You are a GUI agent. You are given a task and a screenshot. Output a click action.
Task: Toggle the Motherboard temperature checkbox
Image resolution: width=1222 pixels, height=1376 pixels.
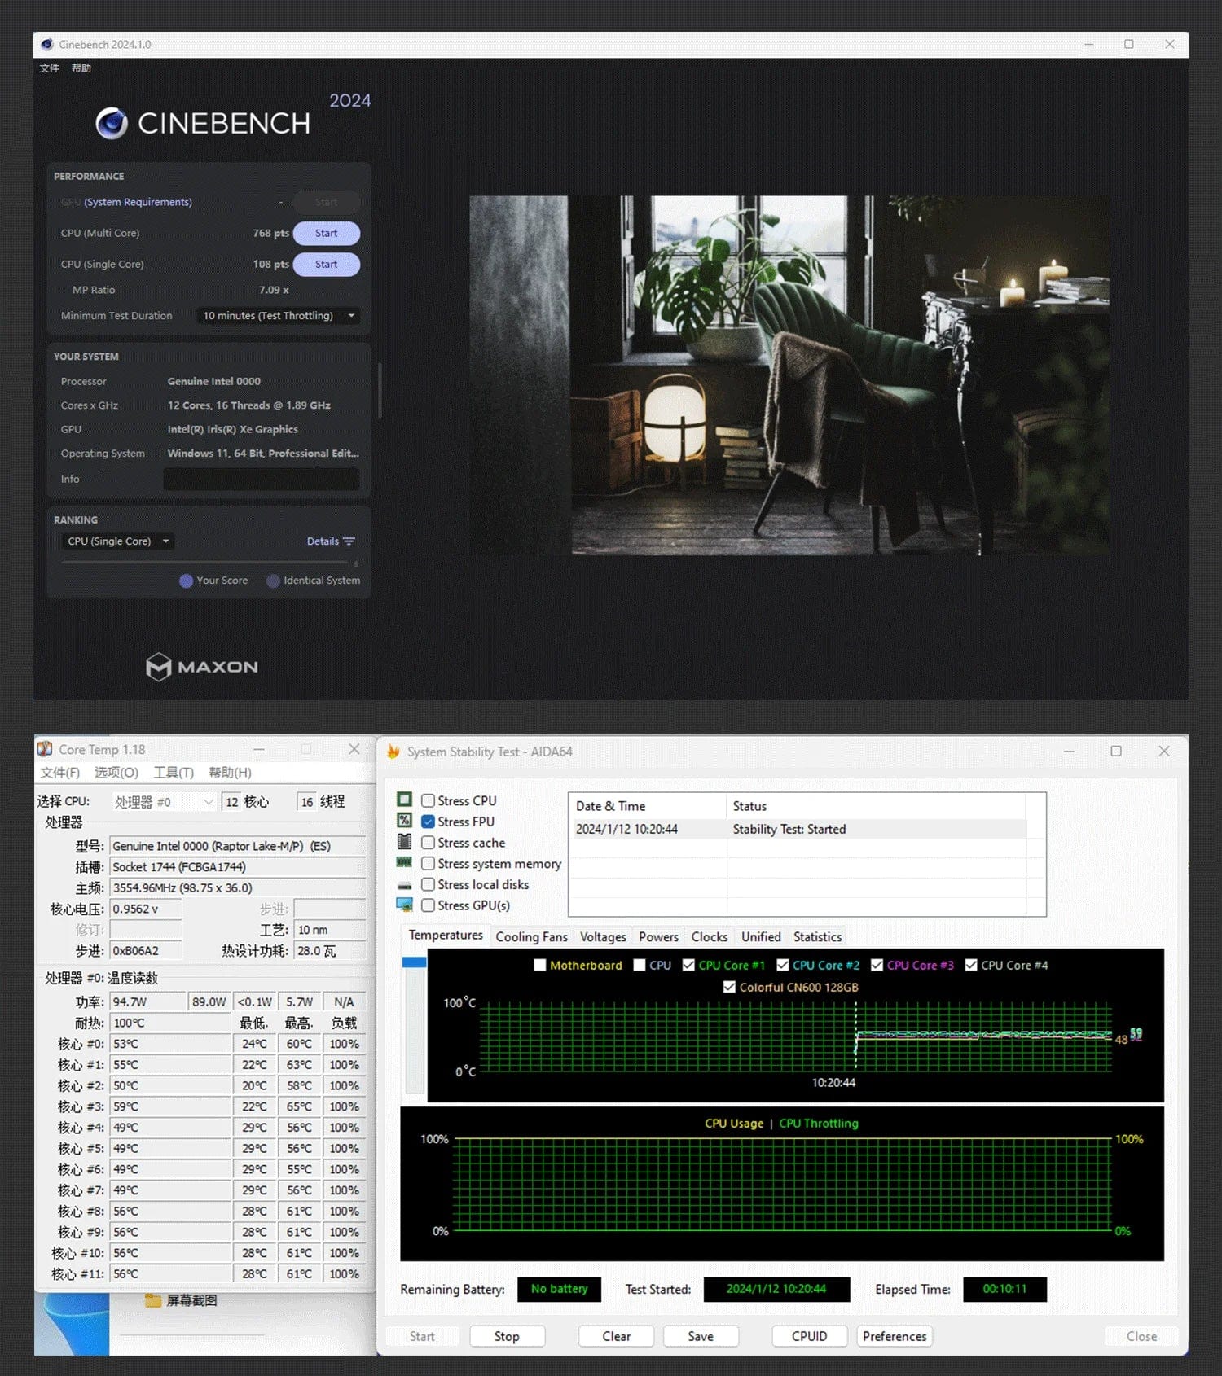click(x=539, y=965)
